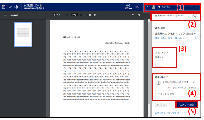Go to next student with right arrow
Screen dimensions: 204x120
click(196, 7)
